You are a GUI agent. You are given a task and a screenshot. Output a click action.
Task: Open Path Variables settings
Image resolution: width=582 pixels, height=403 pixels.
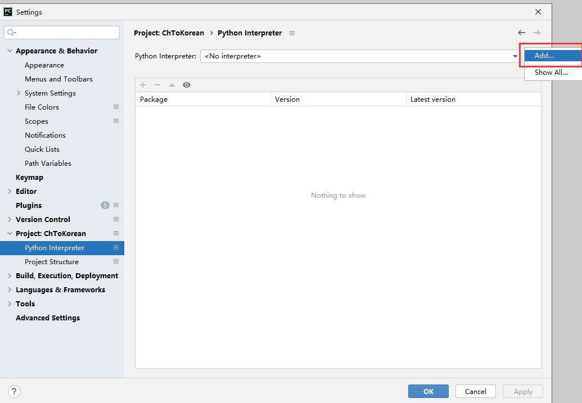pos(48,163)
